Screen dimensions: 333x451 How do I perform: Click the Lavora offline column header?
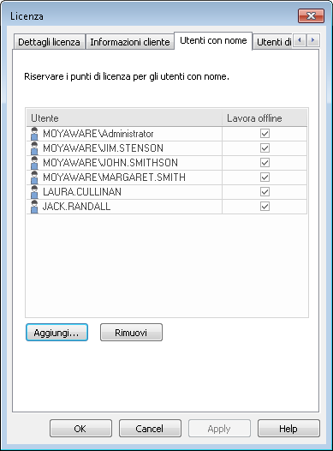(x=265, y=118)
